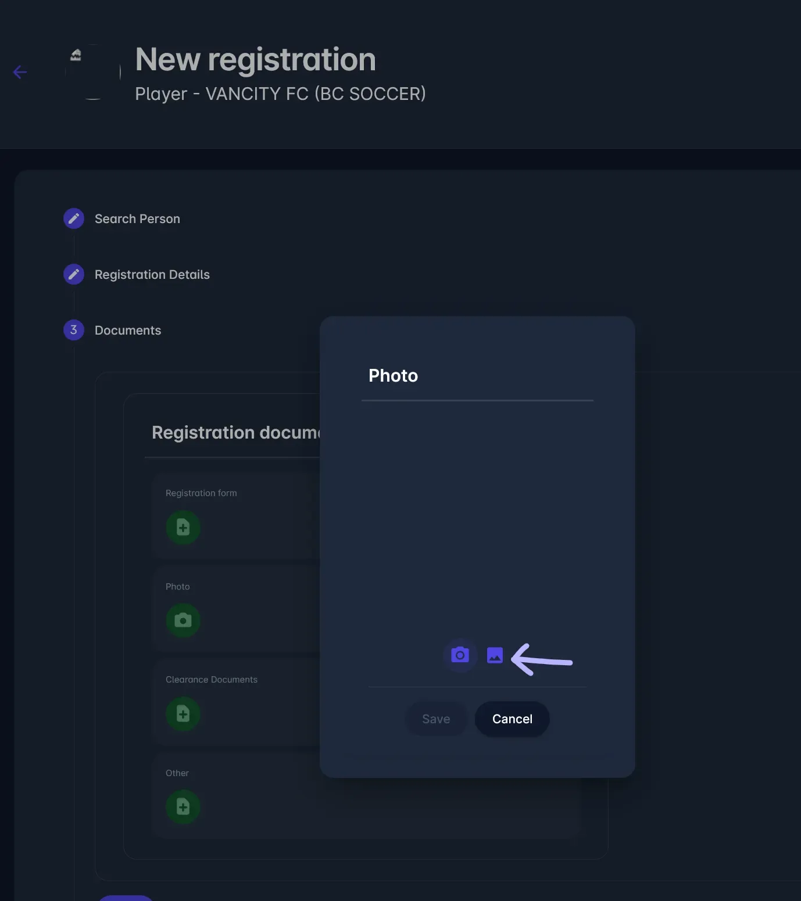
Task: Click the Photo dialog title
Action: coord(393,376)
